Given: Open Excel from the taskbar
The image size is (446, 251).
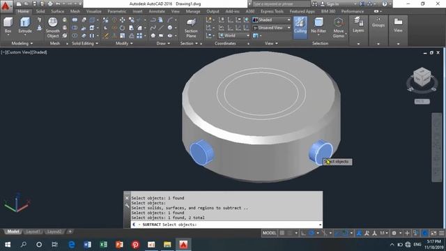Looking at the screenshot, I should click(x=103, y=245).
